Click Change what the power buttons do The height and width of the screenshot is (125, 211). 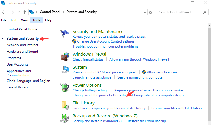[99, 95]
